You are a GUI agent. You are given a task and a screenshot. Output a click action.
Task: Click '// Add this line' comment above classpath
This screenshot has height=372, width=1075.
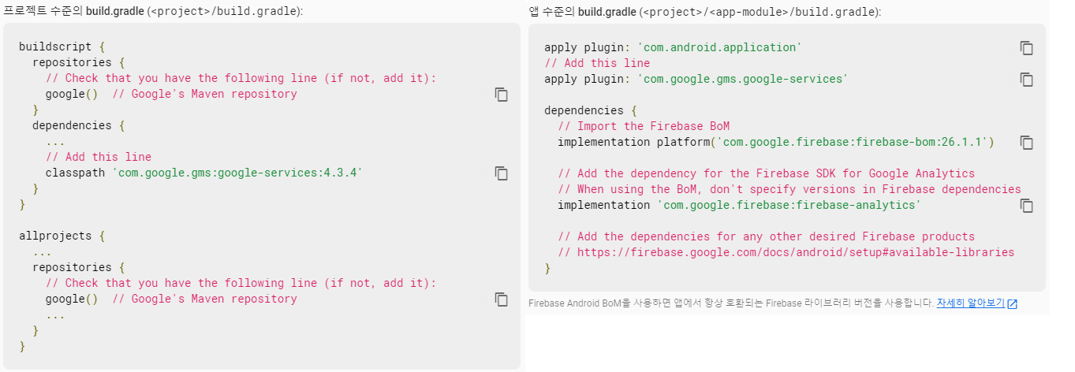click(98, 157)
